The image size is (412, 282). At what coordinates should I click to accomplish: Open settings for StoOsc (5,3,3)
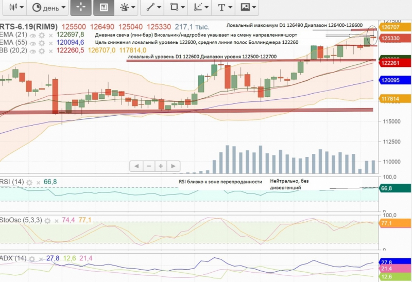tap(47, 221)
